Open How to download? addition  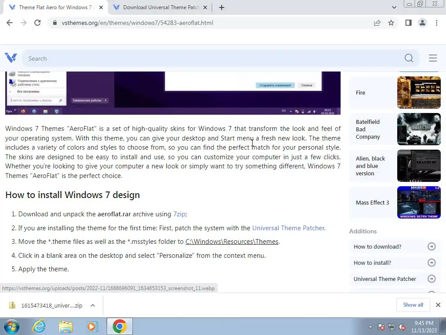(395, 247)
